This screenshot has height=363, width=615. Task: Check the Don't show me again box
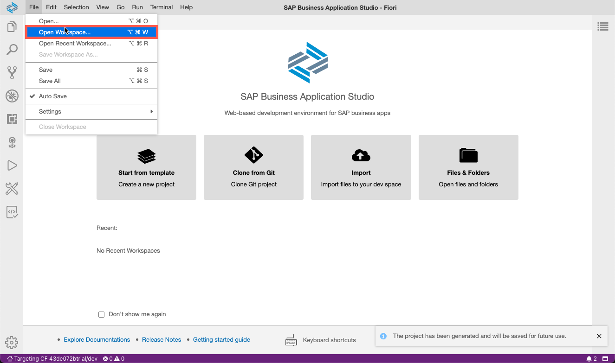tap(101, 314)
